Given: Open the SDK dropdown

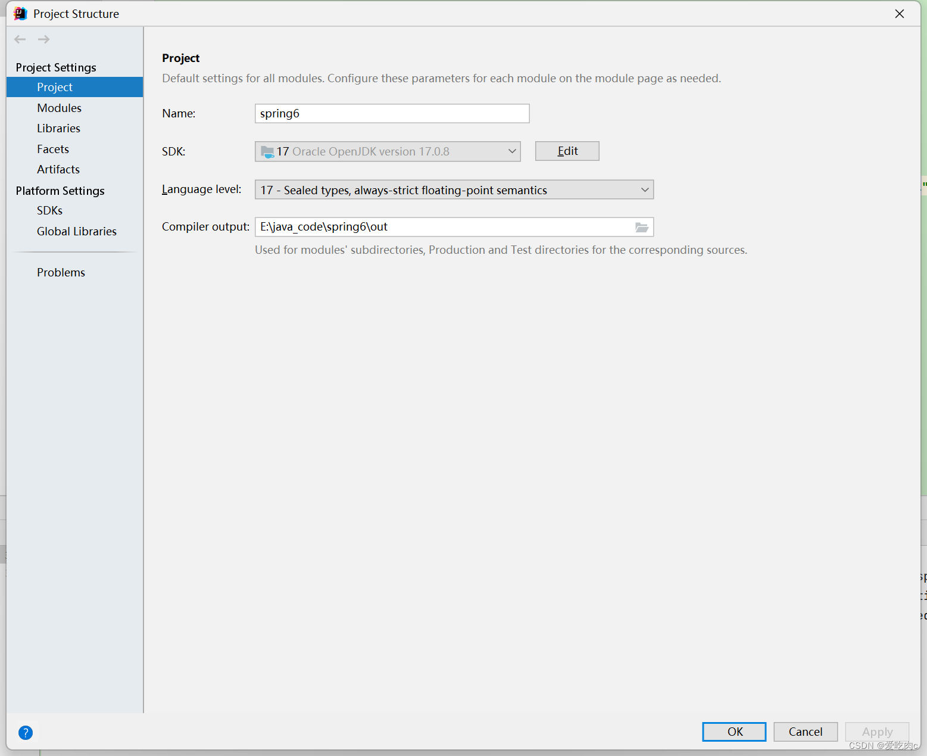Looking at the screenshot, I should click(x=388, y=151).
